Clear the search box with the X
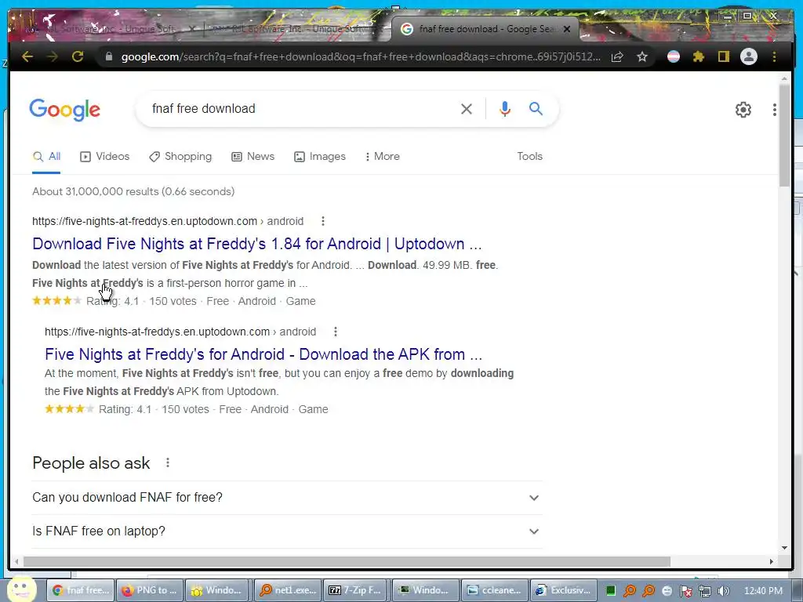The image size is (803, 602). pyautogui.click(x=466, y=109)
